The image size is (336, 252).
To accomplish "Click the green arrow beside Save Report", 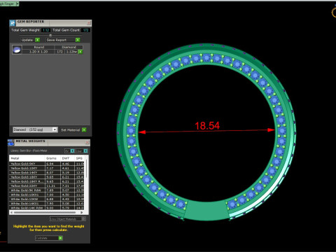I will coord(78,40).
